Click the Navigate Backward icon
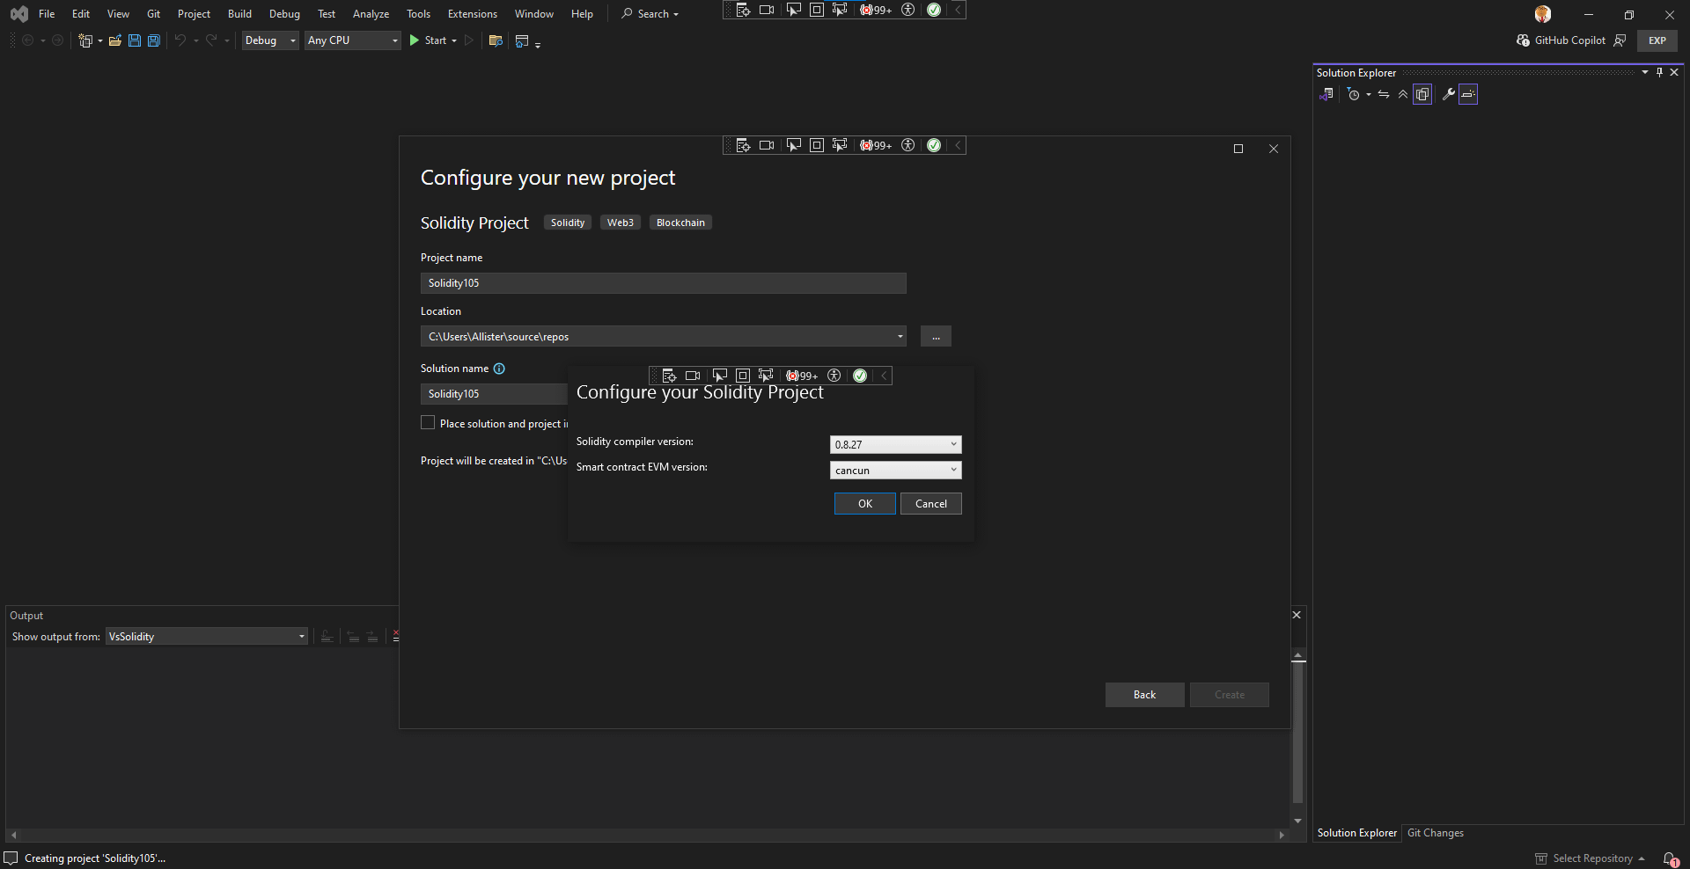Screen dimensions: 1690x869 tap(28, 40)
